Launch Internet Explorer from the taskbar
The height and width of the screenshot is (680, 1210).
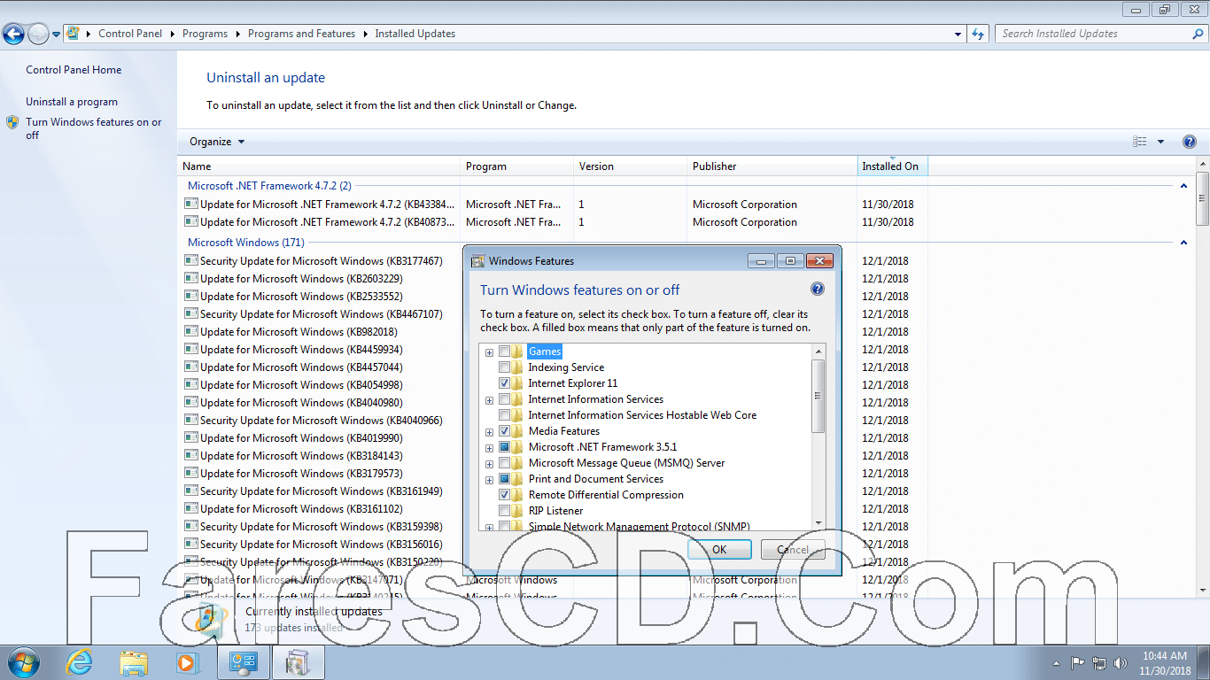[x=80, y=661]
